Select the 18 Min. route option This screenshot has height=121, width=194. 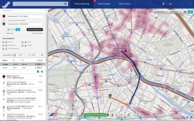point(23,64)
